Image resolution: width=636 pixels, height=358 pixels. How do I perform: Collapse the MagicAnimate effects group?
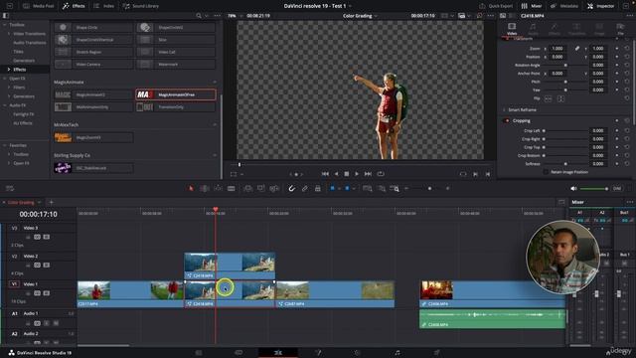215,82
